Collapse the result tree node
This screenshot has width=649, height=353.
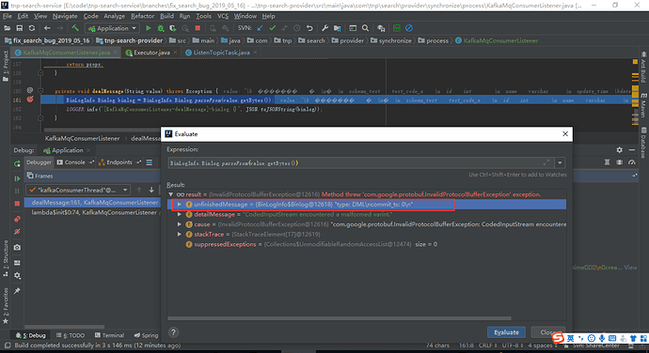(170, 194)
